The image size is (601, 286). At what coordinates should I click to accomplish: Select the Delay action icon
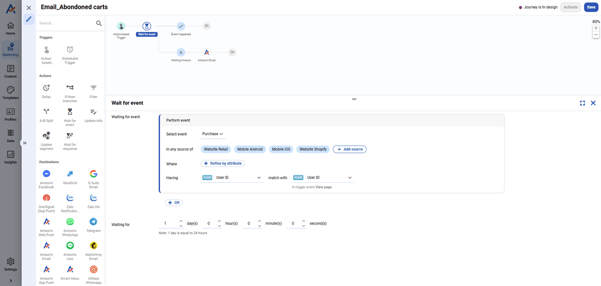pyautogui.click(x=46, y=88)
